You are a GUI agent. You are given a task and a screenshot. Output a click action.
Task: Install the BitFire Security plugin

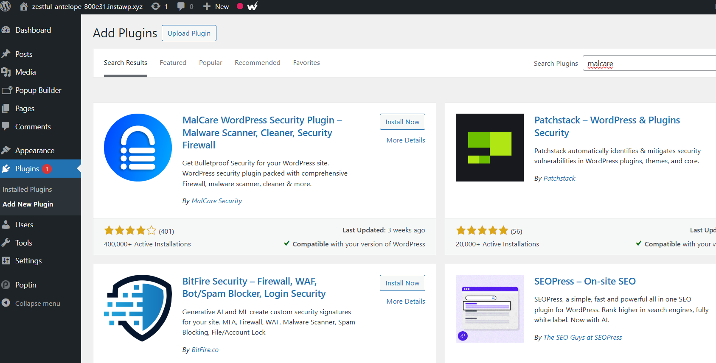coord(402,283)
